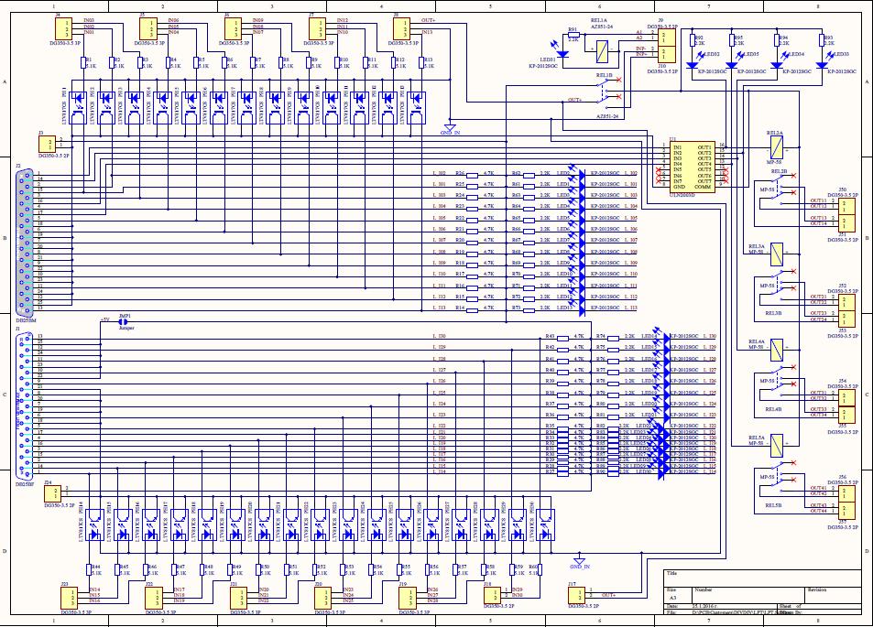
Task: Select the J4 three-pin connector symbol
Action: [x=64, y=29]
